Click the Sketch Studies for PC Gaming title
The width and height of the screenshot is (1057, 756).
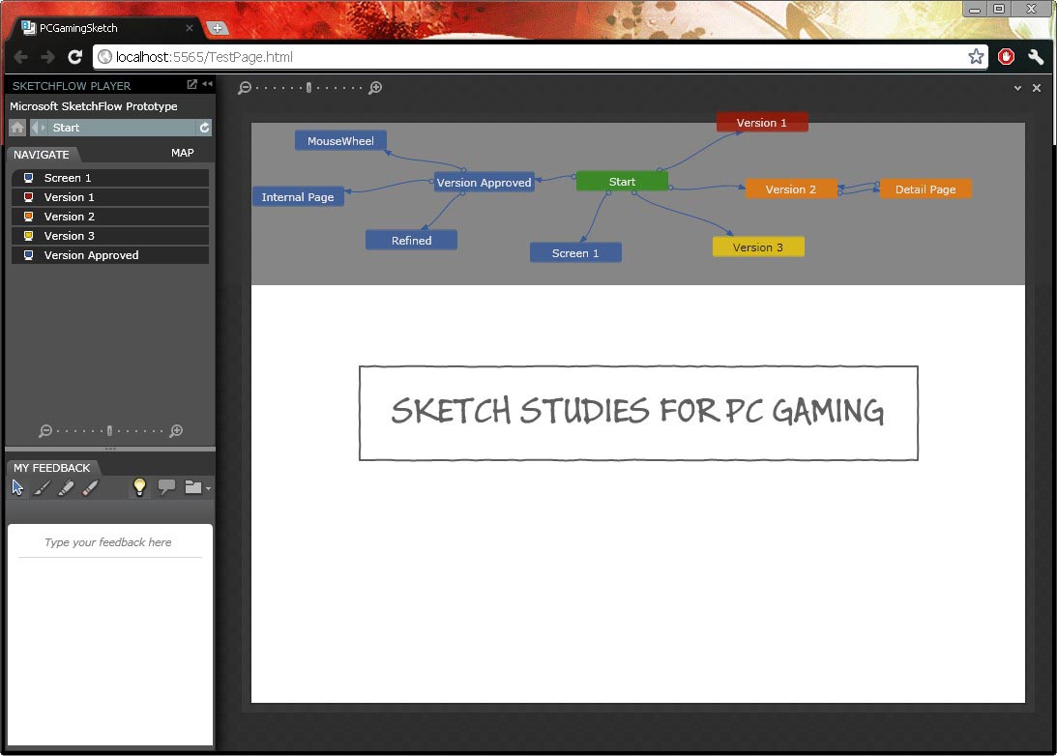tap(638, 412)
